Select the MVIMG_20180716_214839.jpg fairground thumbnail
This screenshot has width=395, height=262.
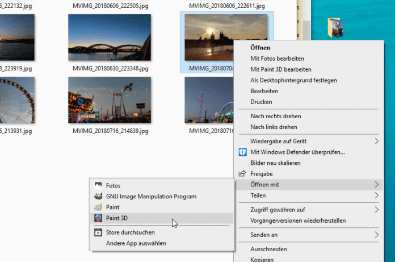coord(110,99)
